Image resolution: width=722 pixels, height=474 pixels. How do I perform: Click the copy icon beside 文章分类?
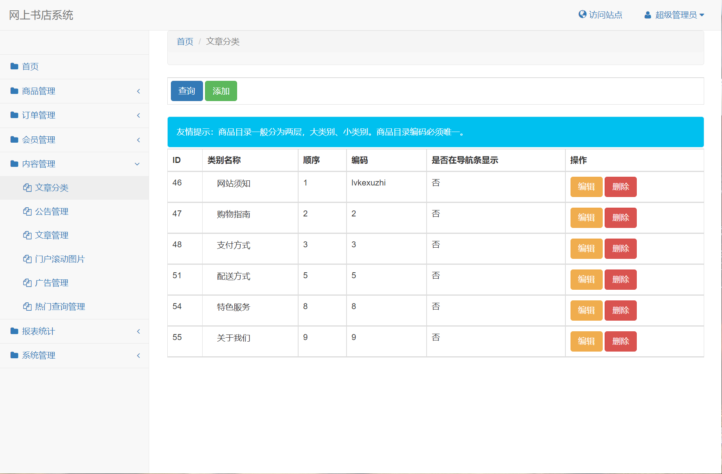(27, 188)
